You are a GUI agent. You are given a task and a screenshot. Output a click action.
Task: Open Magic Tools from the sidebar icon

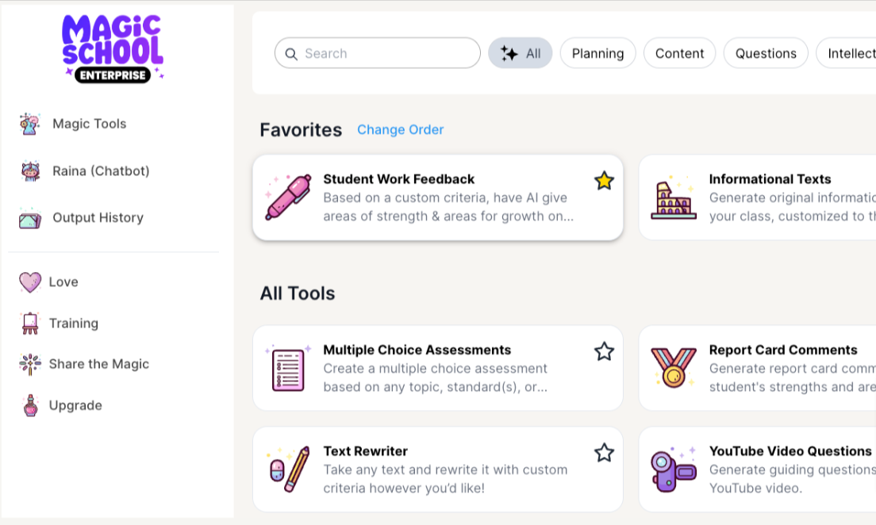pyautogui.click(x=30, y=124)
